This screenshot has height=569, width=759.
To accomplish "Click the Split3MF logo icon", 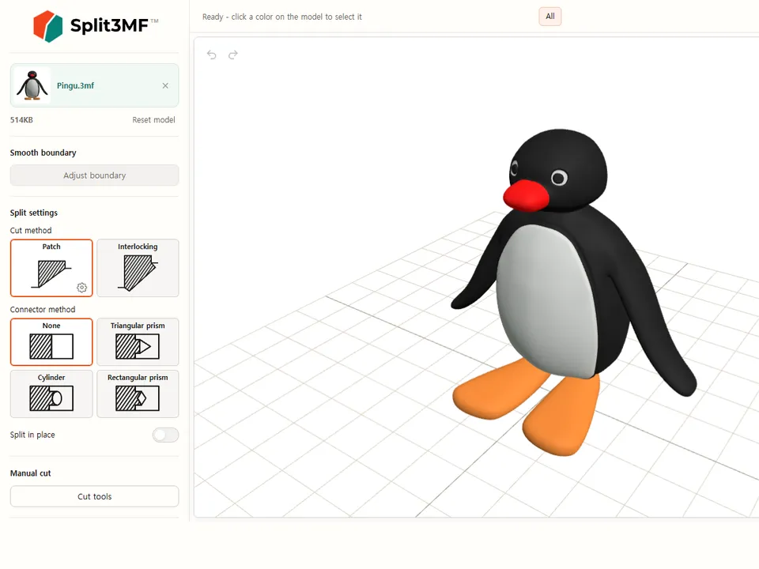I will pyautogui.click(x=47, y=25).
